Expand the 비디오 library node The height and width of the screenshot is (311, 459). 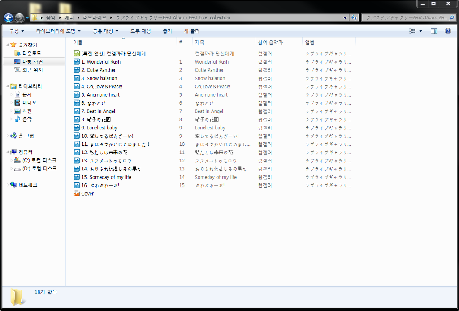click(x=12, y=102)
